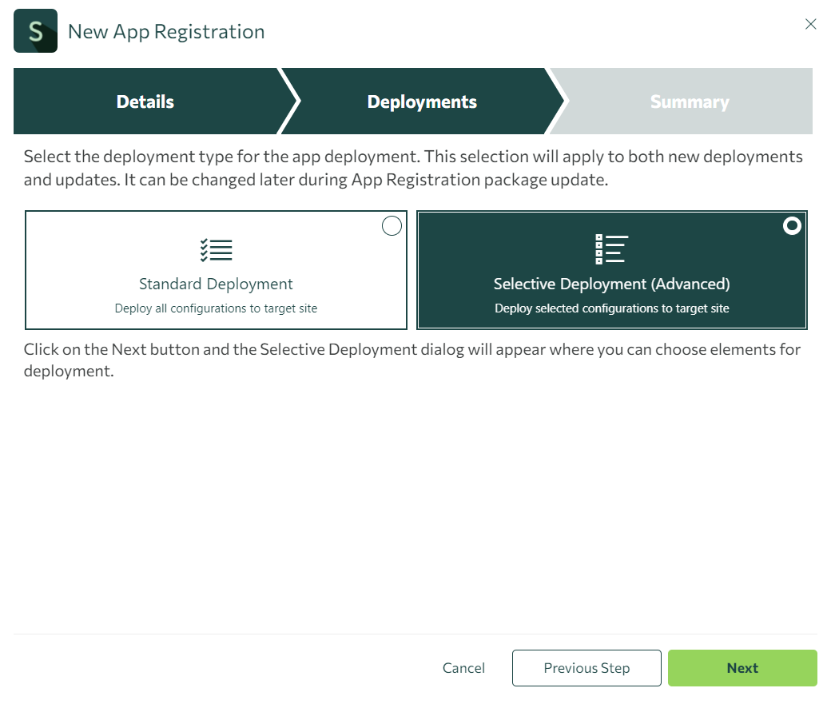Click the Selective Deployment (Advanced) title text
Viewport: 835px width, 704px height.
coord(611,284)
